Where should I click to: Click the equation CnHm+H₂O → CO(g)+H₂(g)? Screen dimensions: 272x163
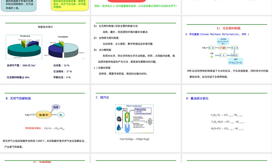pyautogui.click(x=228, y=122)
